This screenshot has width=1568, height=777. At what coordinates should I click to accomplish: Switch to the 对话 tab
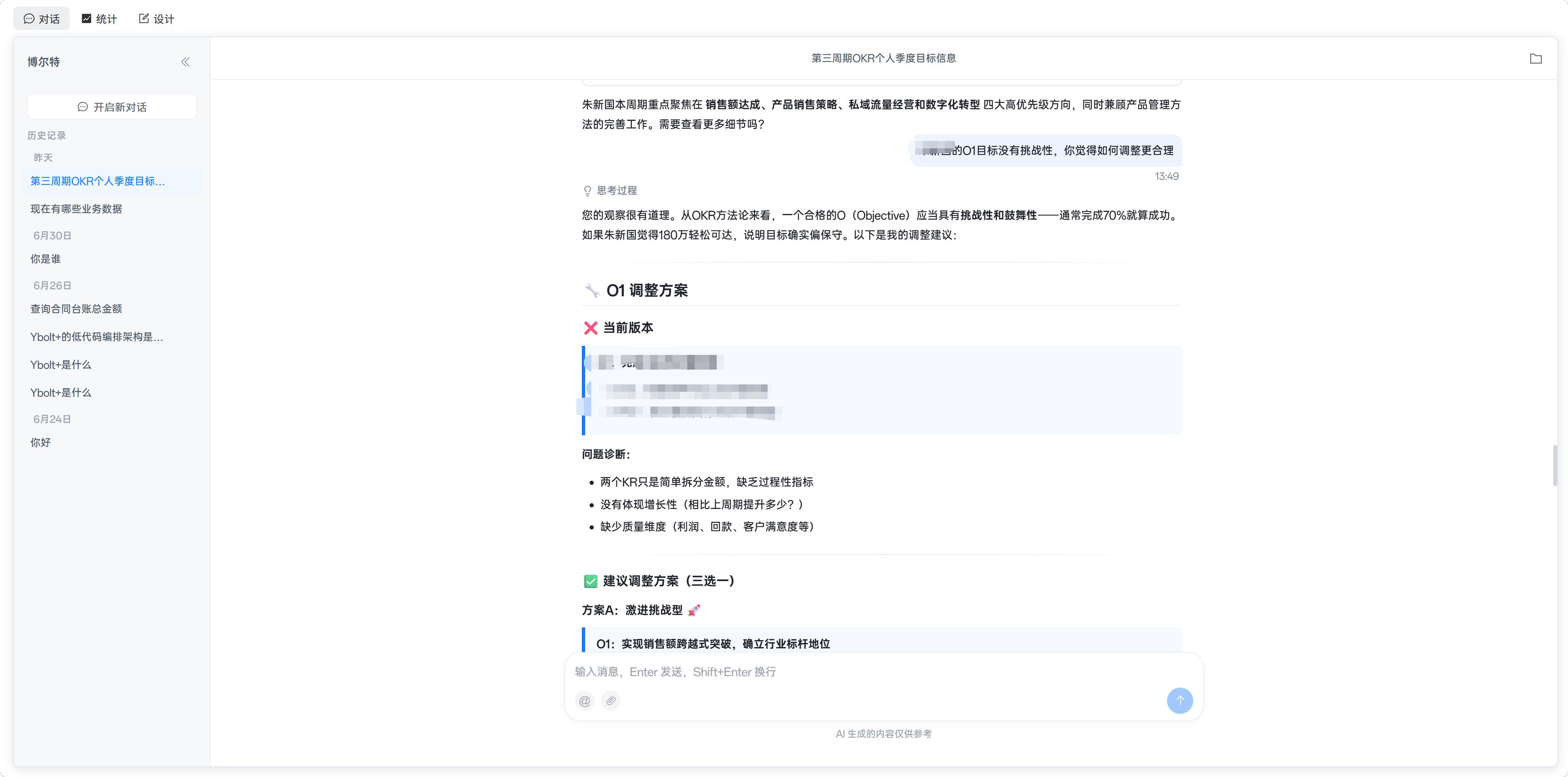(41, 19)
